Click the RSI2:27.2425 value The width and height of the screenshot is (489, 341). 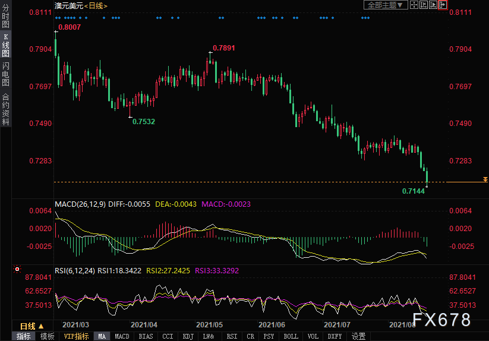pyautogui.click(x=168, y=270)
